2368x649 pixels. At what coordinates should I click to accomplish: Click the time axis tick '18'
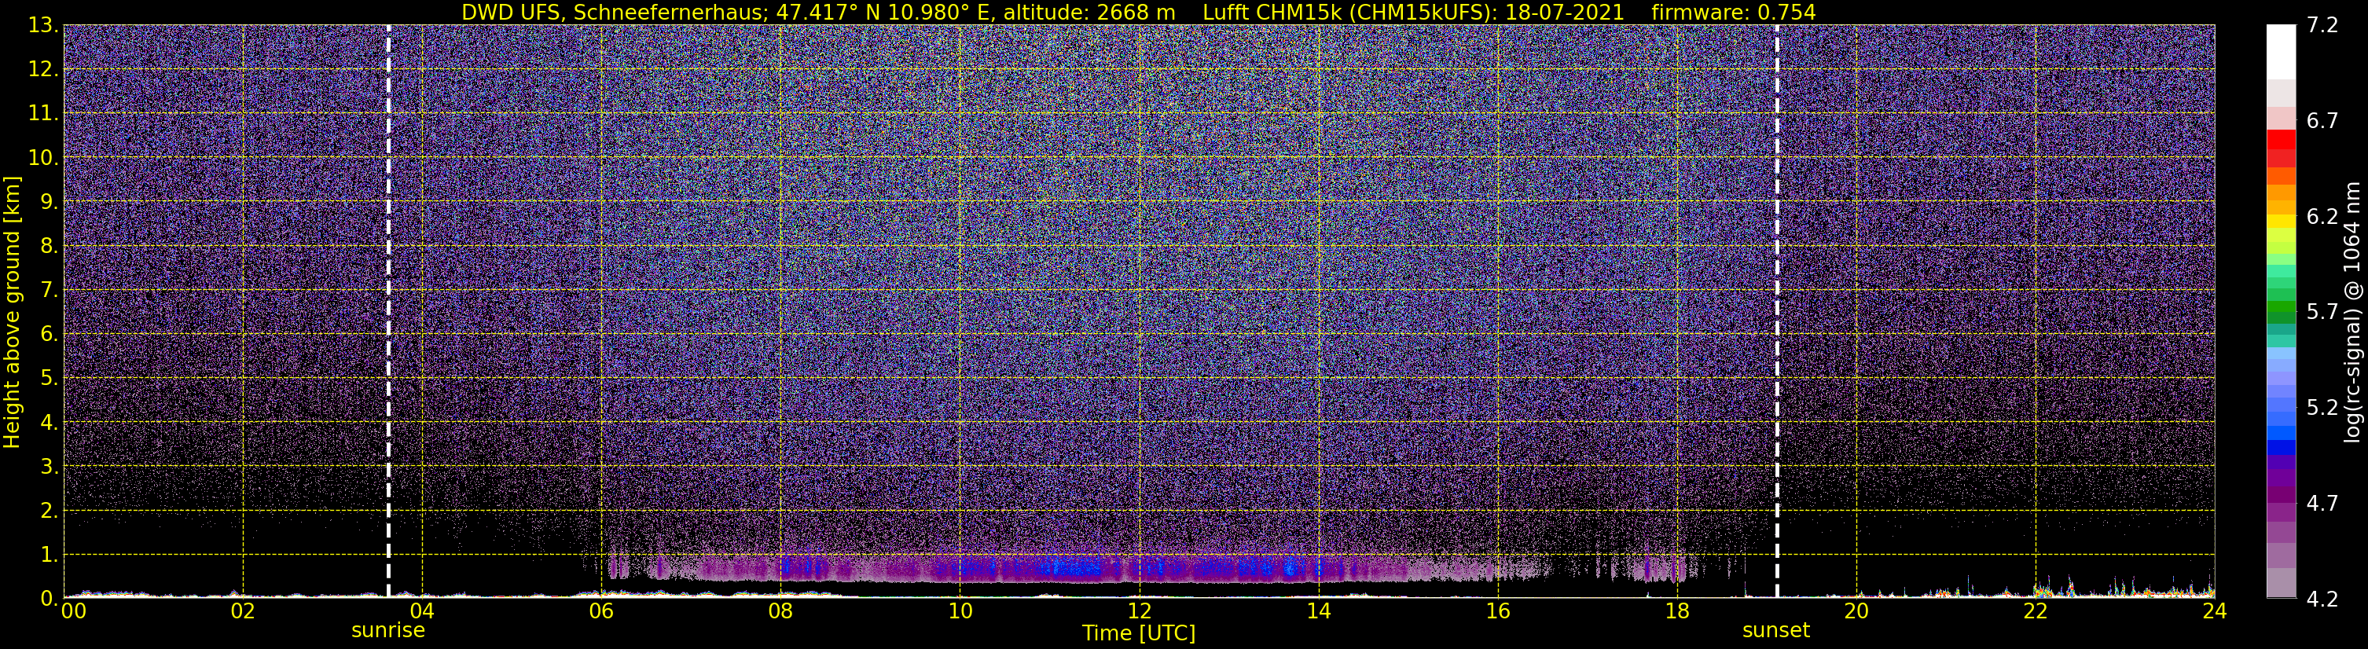coord(1676,611)
